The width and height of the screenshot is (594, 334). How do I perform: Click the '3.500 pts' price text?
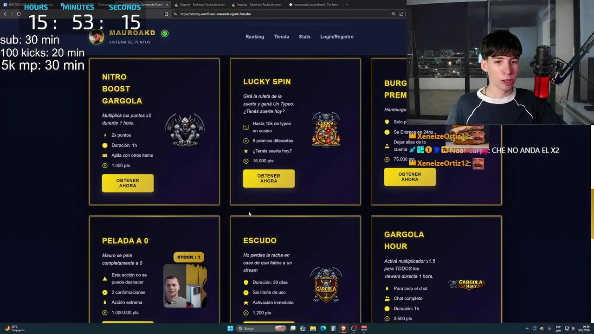[x=403, y=319]
